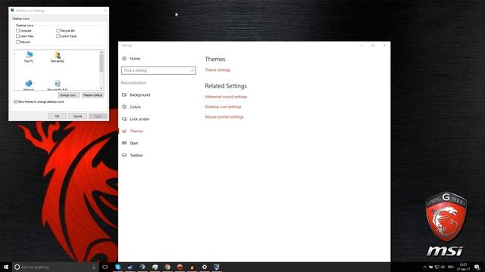Click the volume icon in system tray
Image resolution: width=485 pixels, height=272 pixels.
point(443,267)
